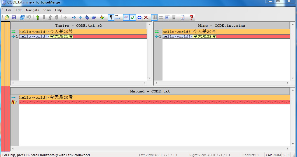Click scroll-down arrow in Mine pane
This screenshot has width=297, height=157.
[x=292, y=78]
